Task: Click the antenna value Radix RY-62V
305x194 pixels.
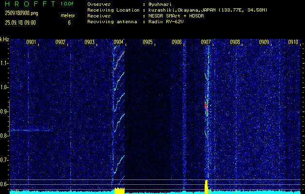Action: [x=166, y=22]
